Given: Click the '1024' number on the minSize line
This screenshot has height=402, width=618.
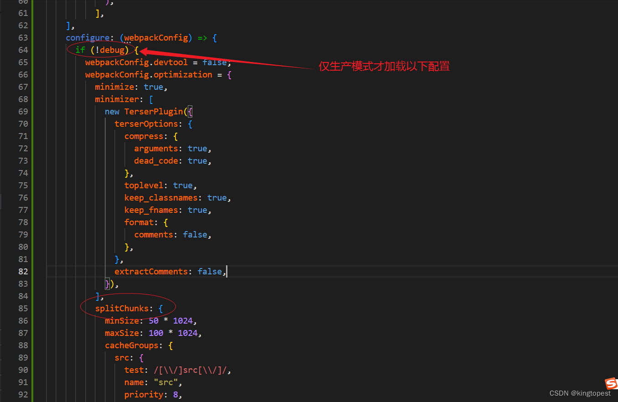Looking at the screenshot, I should tap(183, 320).
